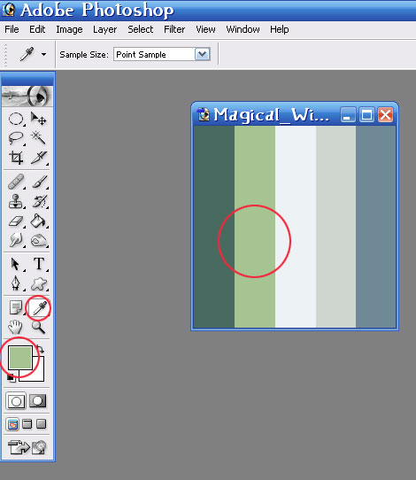
Task: Sample the pale gray-green stripe in image
Action: tap(335, 227)
